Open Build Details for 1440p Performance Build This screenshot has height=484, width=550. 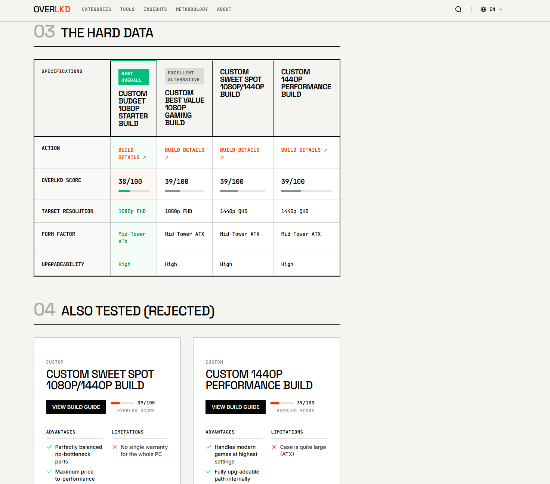pyautogui.click(x=304, y=150)
